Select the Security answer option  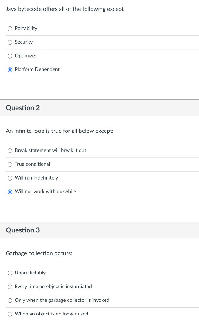[10, 42]
